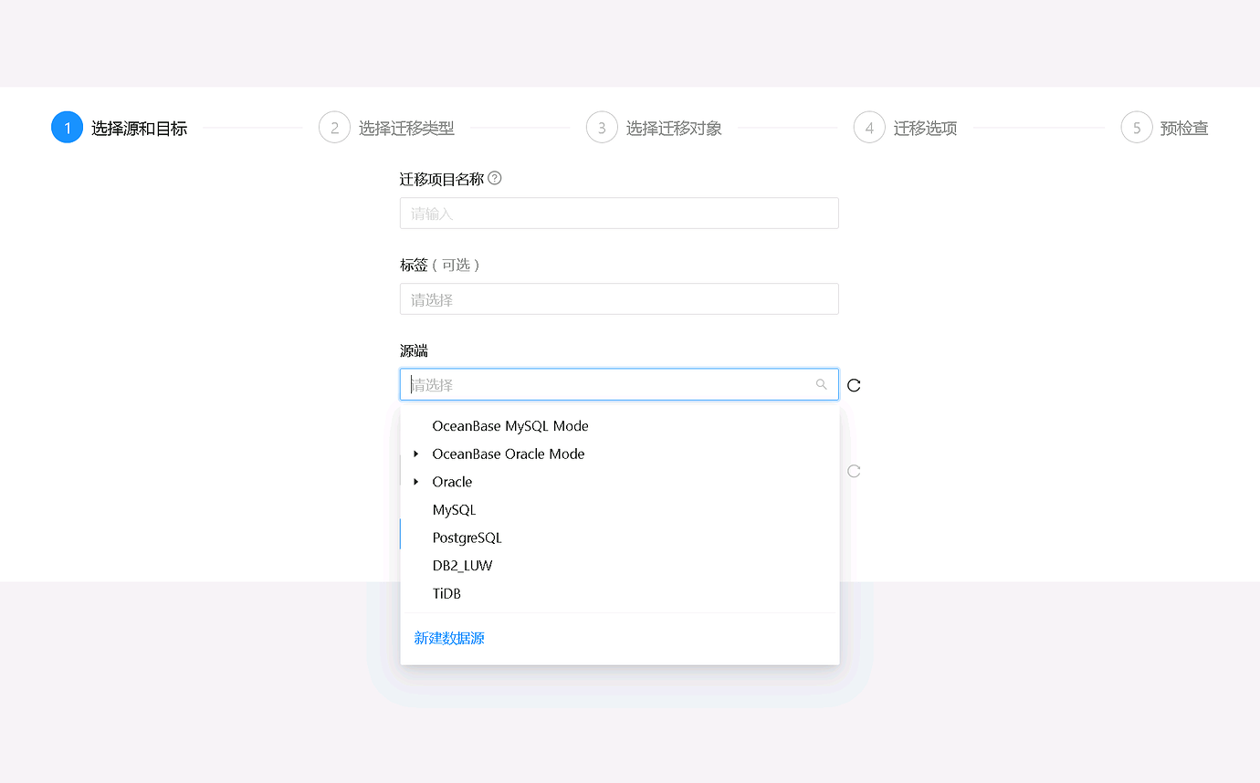Refresh the 源端 data source list

coord(853,384)
